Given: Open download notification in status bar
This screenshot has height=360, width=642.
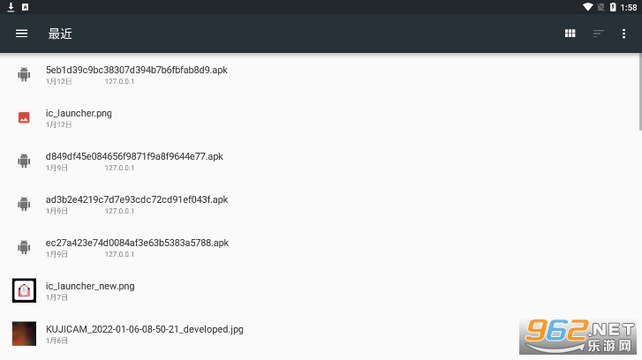Looking at the screenshot, I should coord(11,7).
